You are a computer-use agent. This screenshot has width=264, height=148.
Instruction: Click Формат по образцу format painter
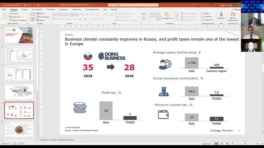(x=18, y=20)
